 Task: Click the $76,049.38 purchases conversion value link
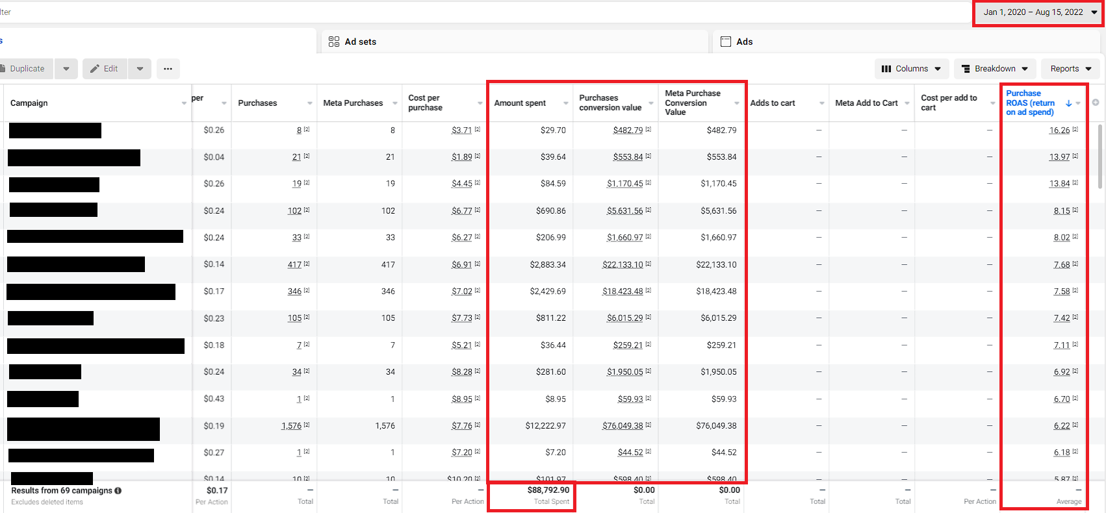coord(623,426)
